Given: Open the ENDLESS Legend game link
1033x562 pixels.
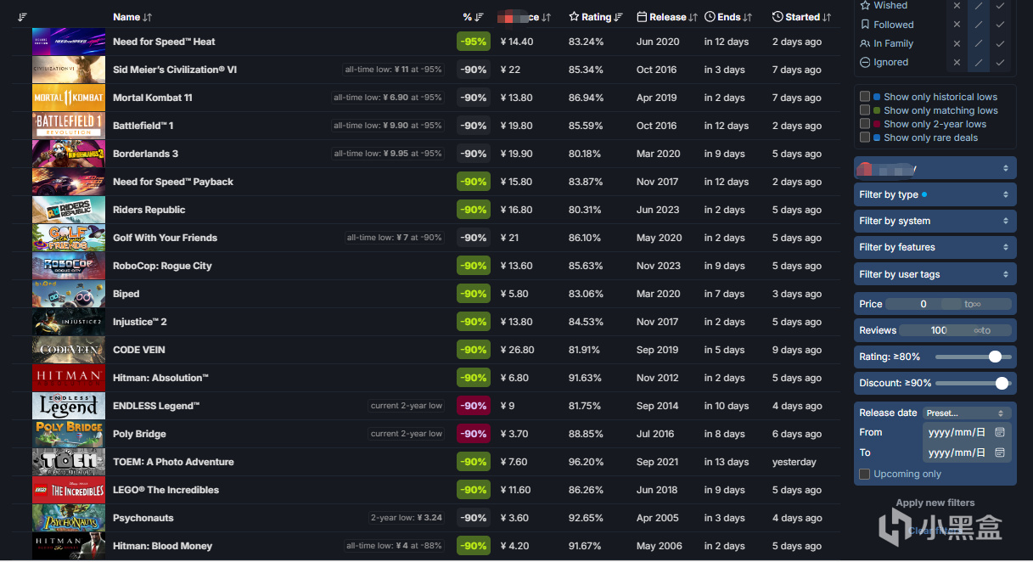Looking at the screenshot, I should [x=156, y=406].
